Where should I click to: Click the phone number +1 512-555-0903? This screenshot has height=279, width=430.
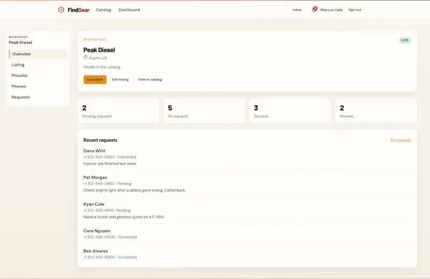coord(99,157)
